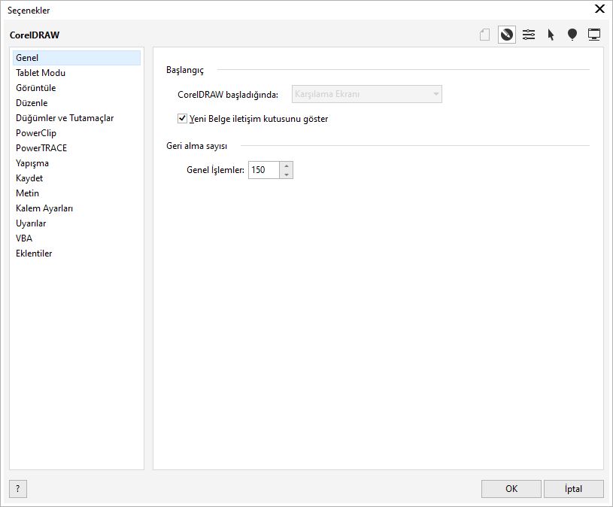Open Kalem Ayarları category
The image size is (613, 507).
coord(77,208)
